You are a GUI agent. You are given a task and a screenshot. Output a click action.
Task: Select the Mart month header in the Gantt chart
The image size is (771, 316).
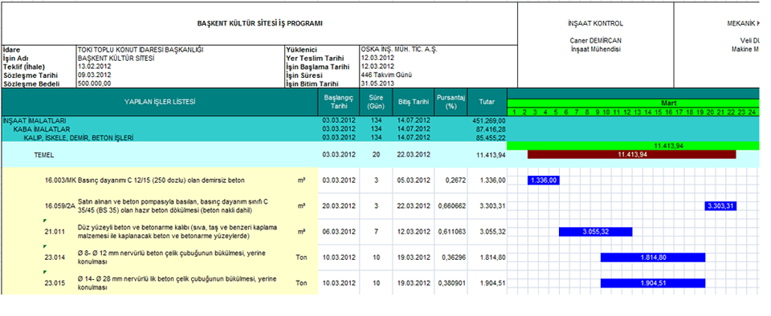click(669, 103)
